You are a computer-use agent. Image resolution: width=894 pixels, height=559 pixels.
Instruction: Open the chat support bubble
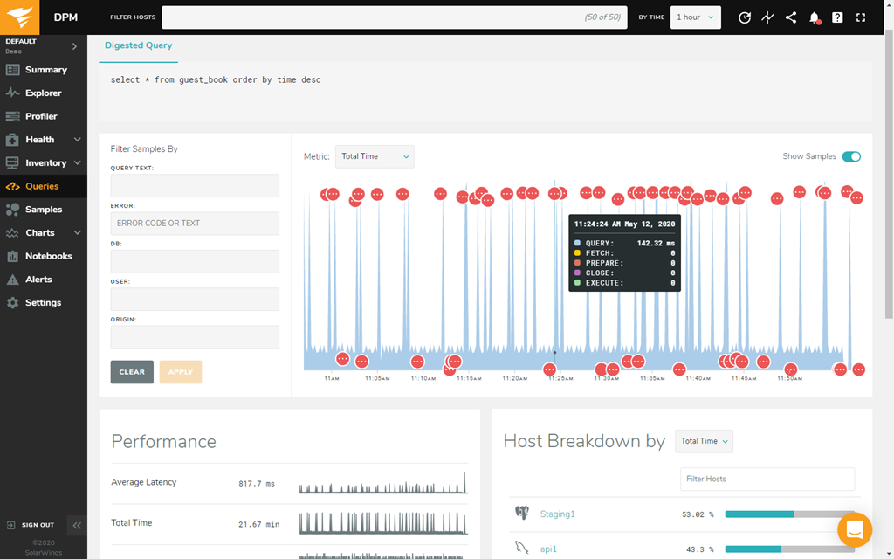point(854,529)
